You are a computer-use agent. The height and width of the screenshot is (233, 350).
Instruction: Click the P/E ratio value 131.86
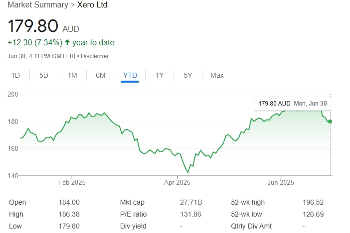[x=191, y=214]
